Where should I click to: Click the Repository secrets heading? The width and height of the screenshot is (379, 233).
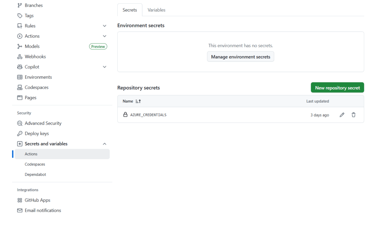(x=138, y=88)
